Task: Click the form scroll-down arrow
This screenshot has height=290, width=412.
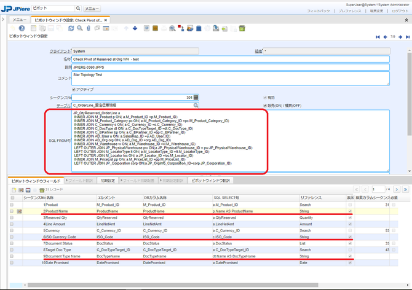Action: (410, 171)
